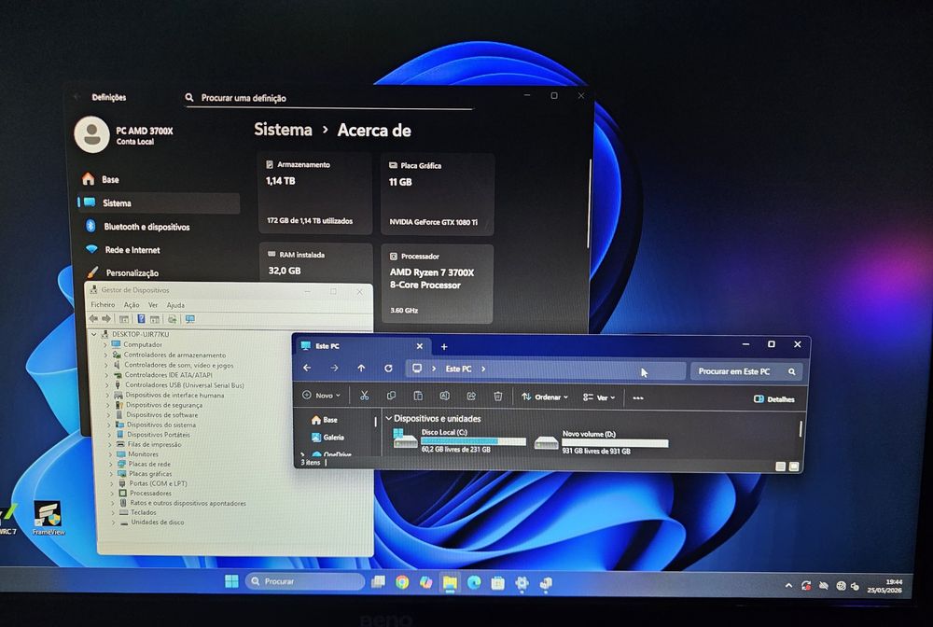Screen dimensions: 933x627
Task: Expand Processadores in Device Manager
Action: [x=111, y=494]
